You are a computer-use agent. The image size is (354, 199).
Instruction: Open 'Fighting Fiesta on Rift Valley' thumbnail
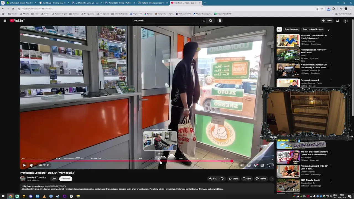[x=288, y=55]
